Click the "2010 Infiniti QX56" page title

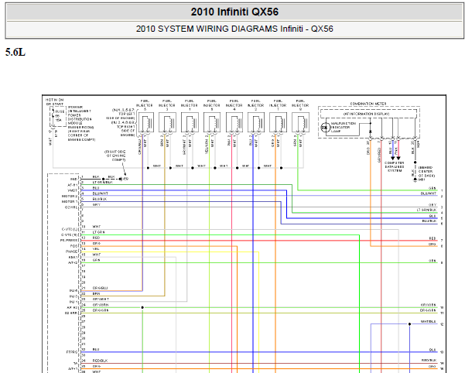[x=234, y=12]
